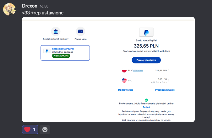Click the PODSTAWOWA currency badge
Screen dimensions: 212x138
(138, 70)
